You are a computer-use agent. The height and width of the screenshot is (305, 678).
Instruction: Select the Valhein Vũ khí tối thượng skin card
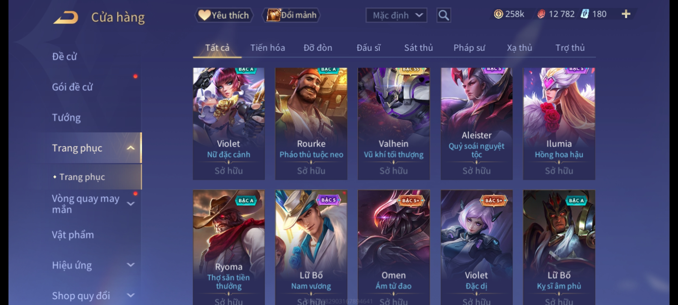[394, 124]
